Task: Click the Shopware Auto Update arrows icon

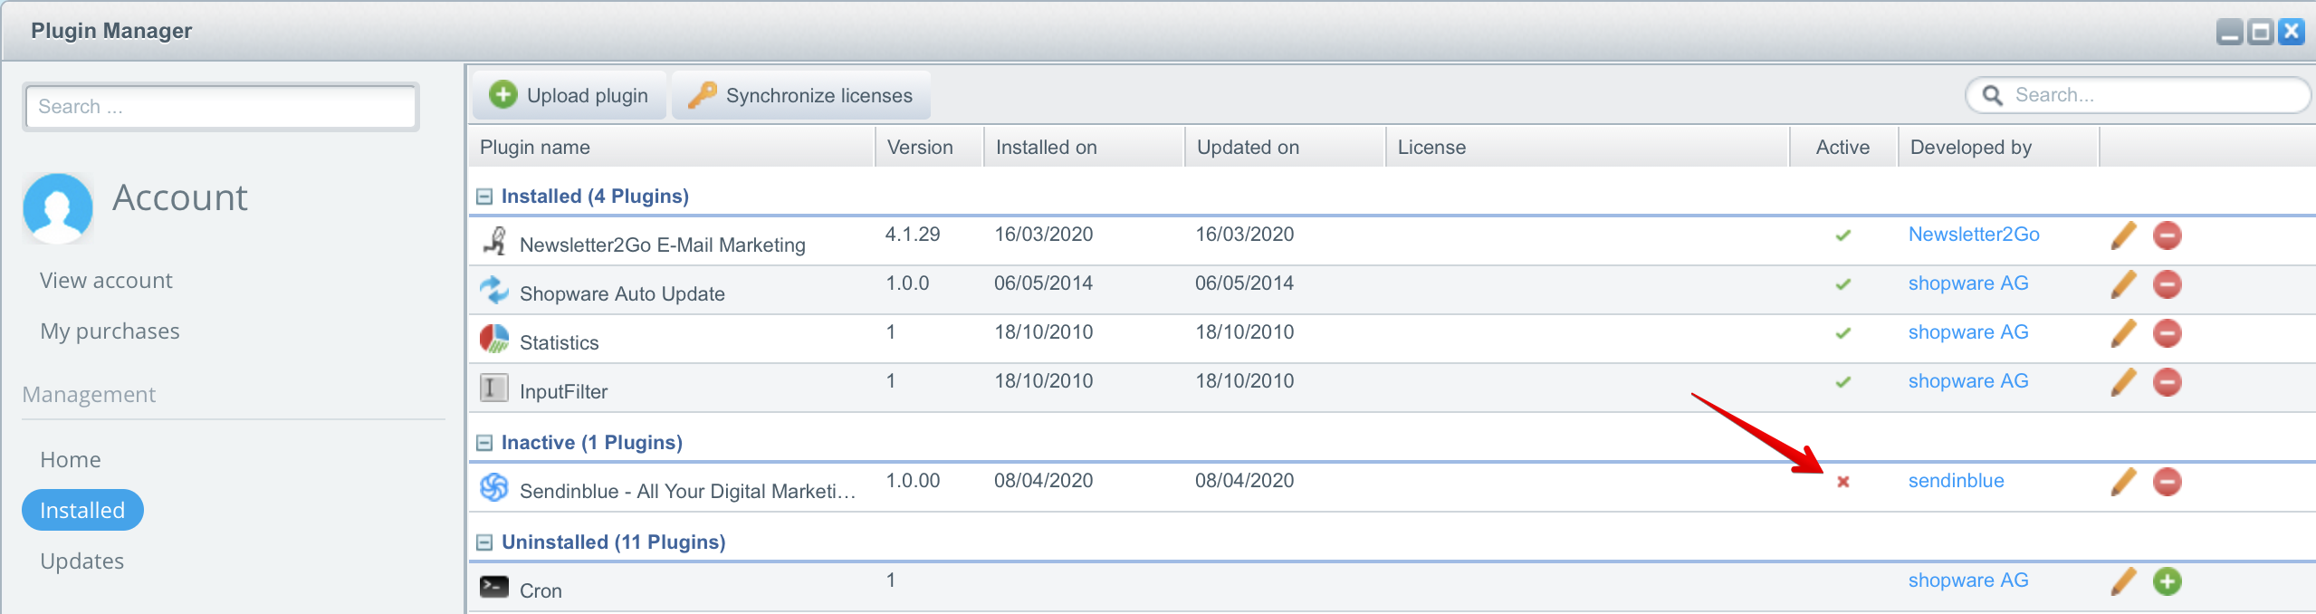Action: click(494, 290)
